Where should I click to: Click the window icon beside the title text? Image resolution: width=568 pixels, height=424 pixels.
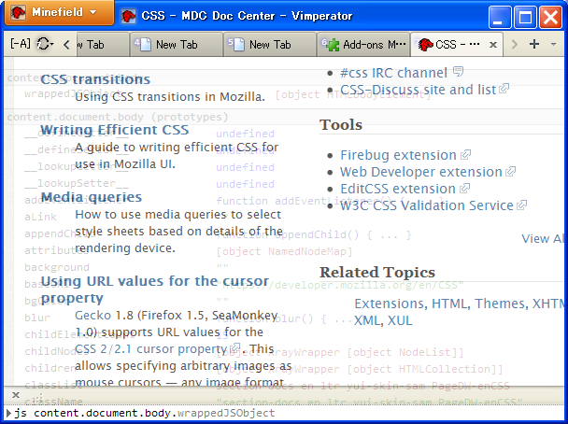point(128,16)
